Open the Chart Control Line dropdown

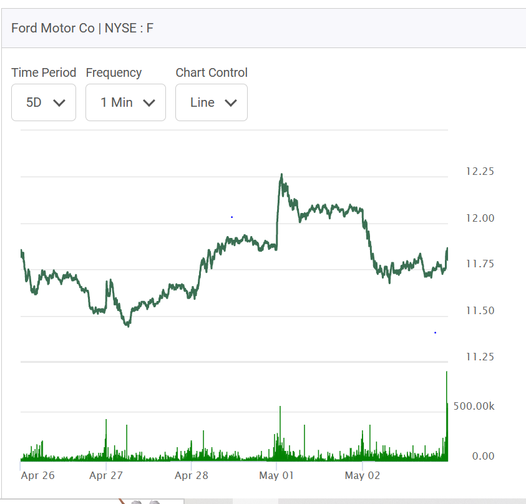pos(212,102)
